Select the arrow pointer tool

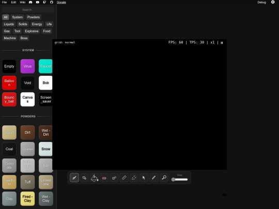click(144, 178)
